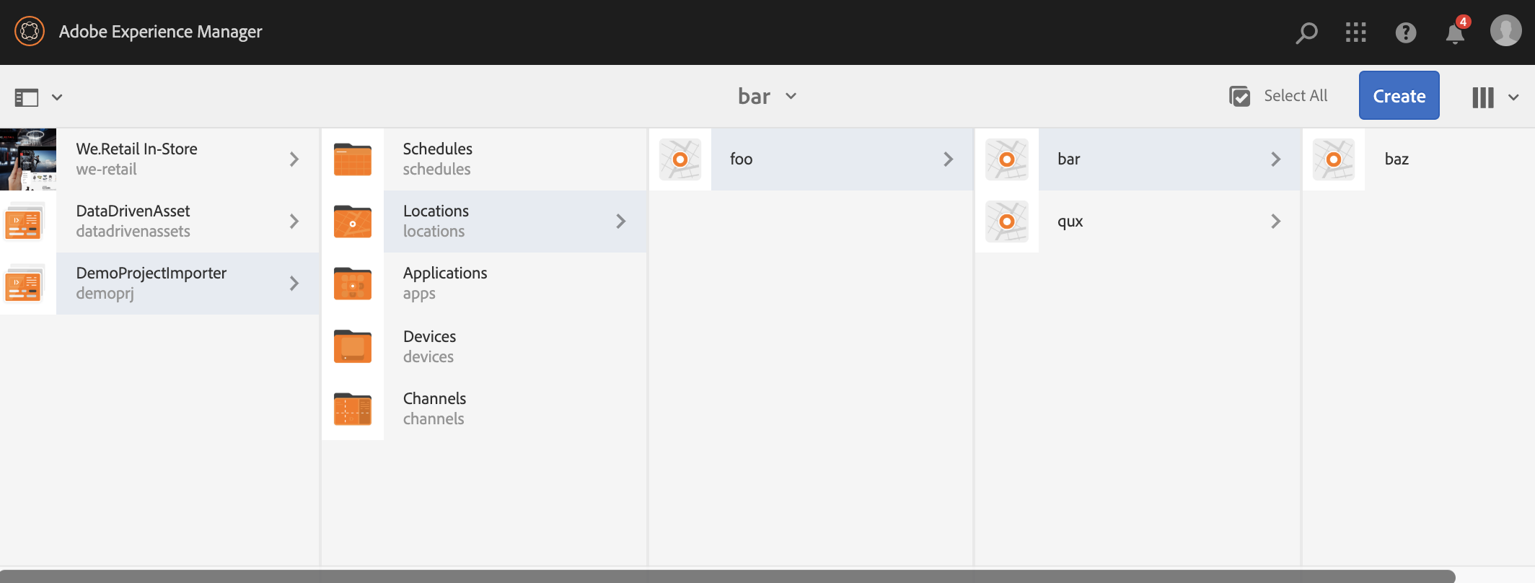Toggle the rail side panel icon
This screenshot has width=1535, height=583.
[27, 97]
